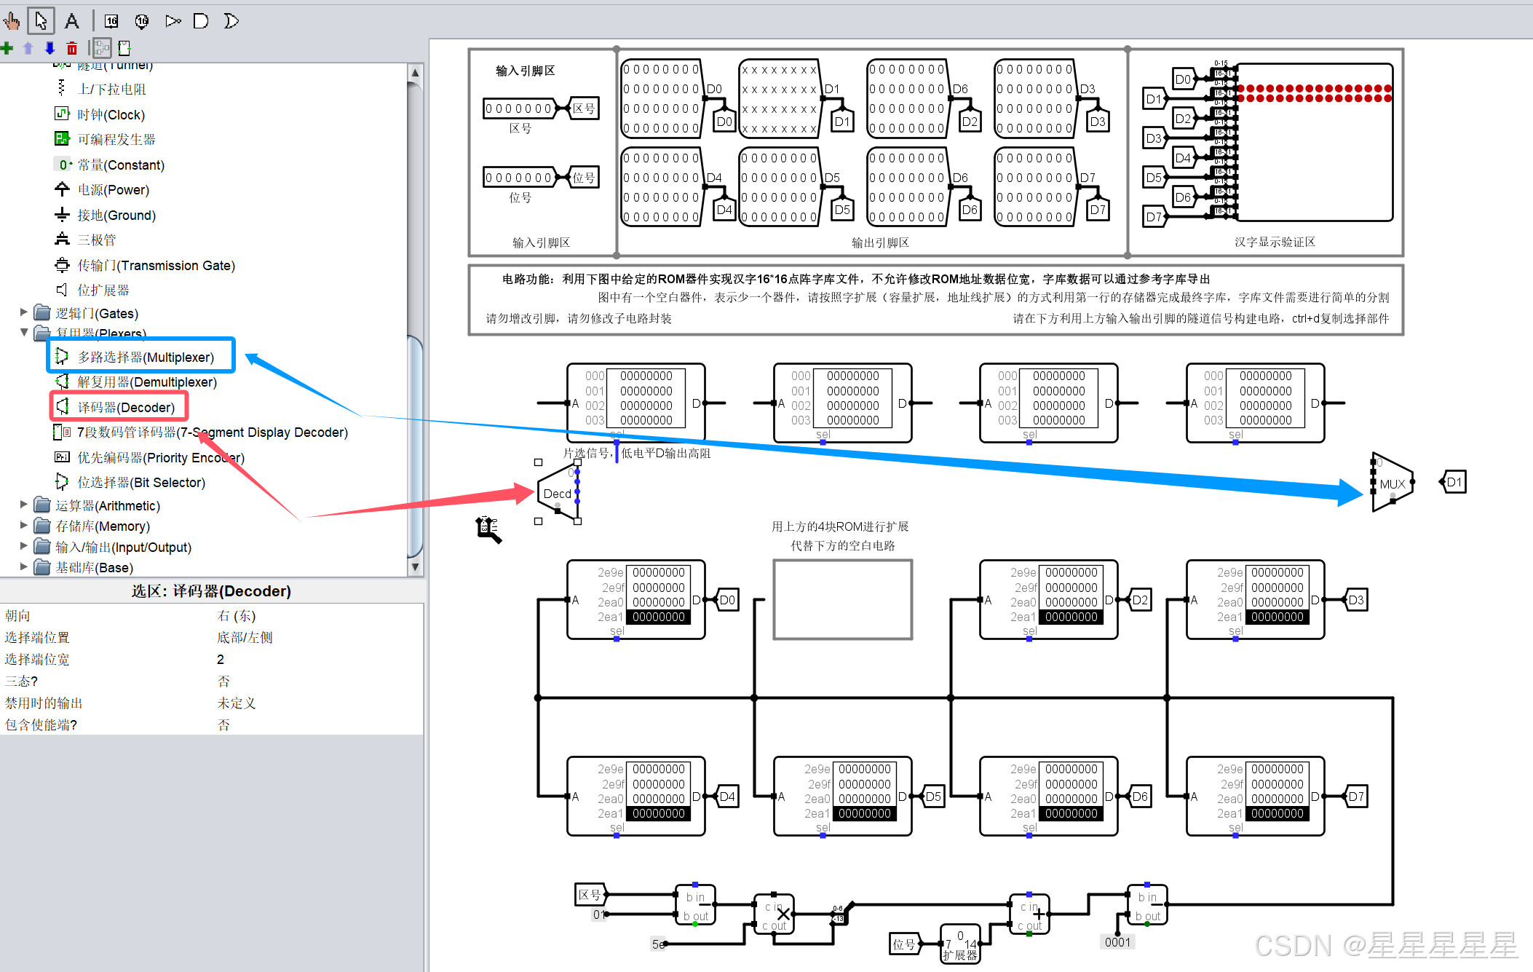Select 多路选择器(Multiplexer) in component tree
The image size is (1533, 972).
146,357
